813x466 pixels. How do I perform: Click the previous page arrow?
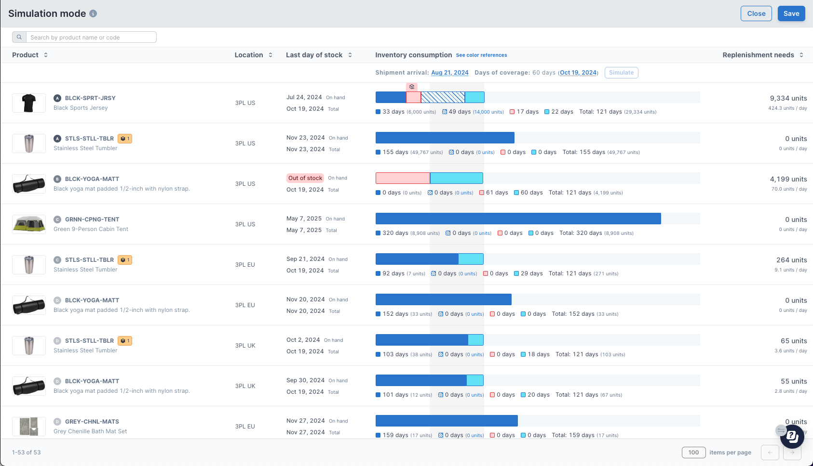[770, 453]
